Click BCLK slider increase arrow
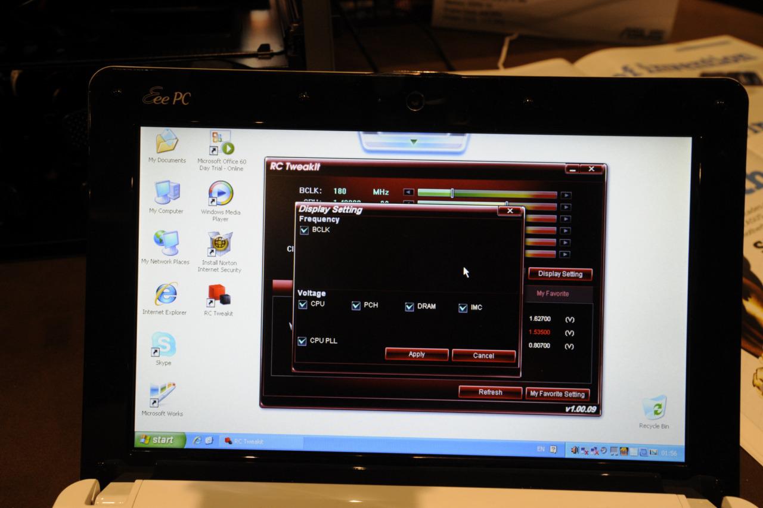The height and width of the screenshot is (508, 763). (x=566, y=195)
